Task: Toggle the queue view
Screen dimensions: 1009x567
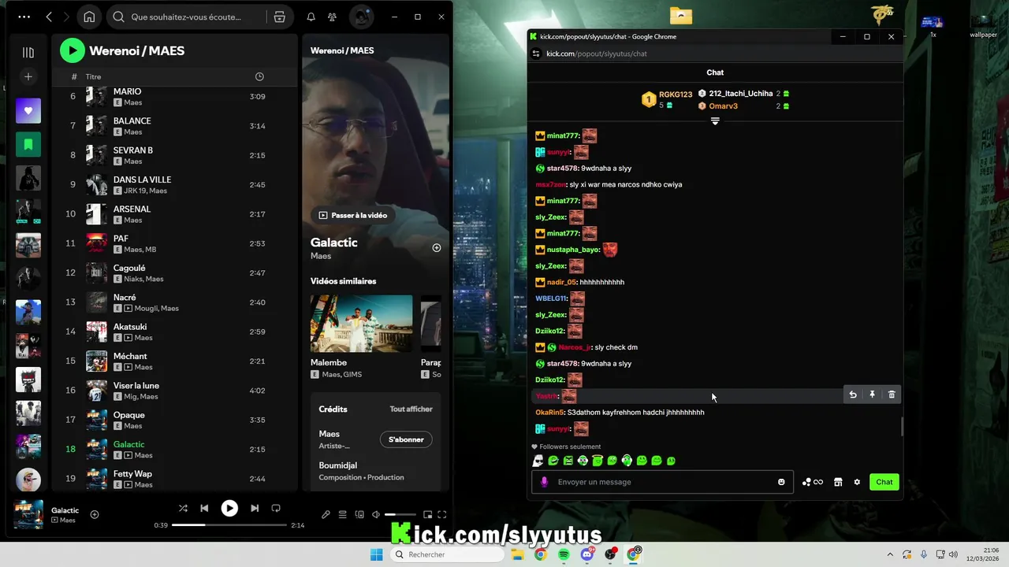Action: (342, 515)
